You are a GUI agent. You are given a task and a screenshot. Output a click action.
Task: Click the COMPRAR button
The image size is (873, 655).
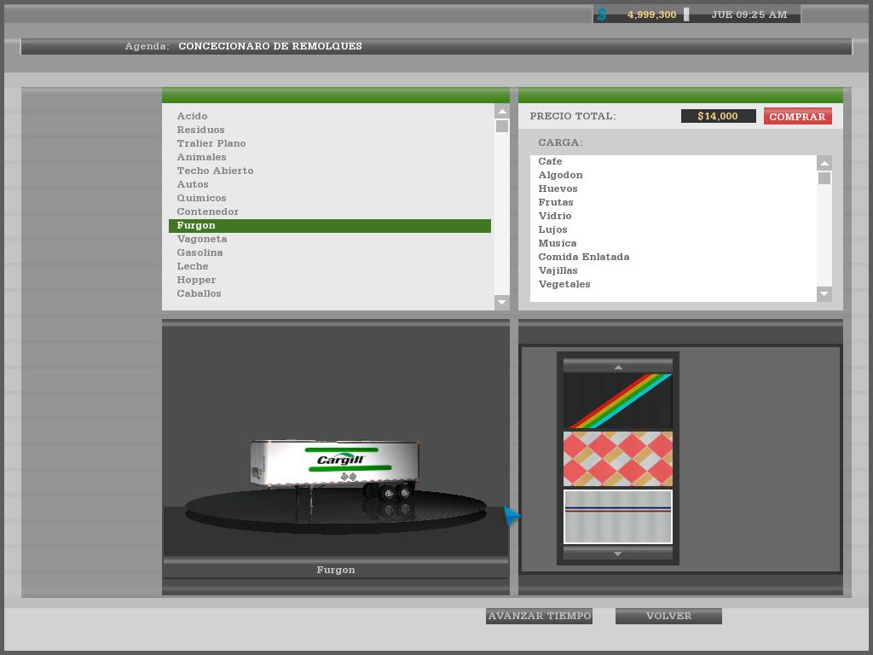[x=797, y=117]
